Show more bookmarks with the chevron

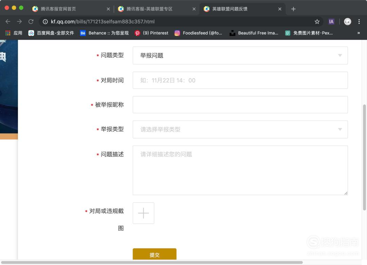tap(359, 33)
